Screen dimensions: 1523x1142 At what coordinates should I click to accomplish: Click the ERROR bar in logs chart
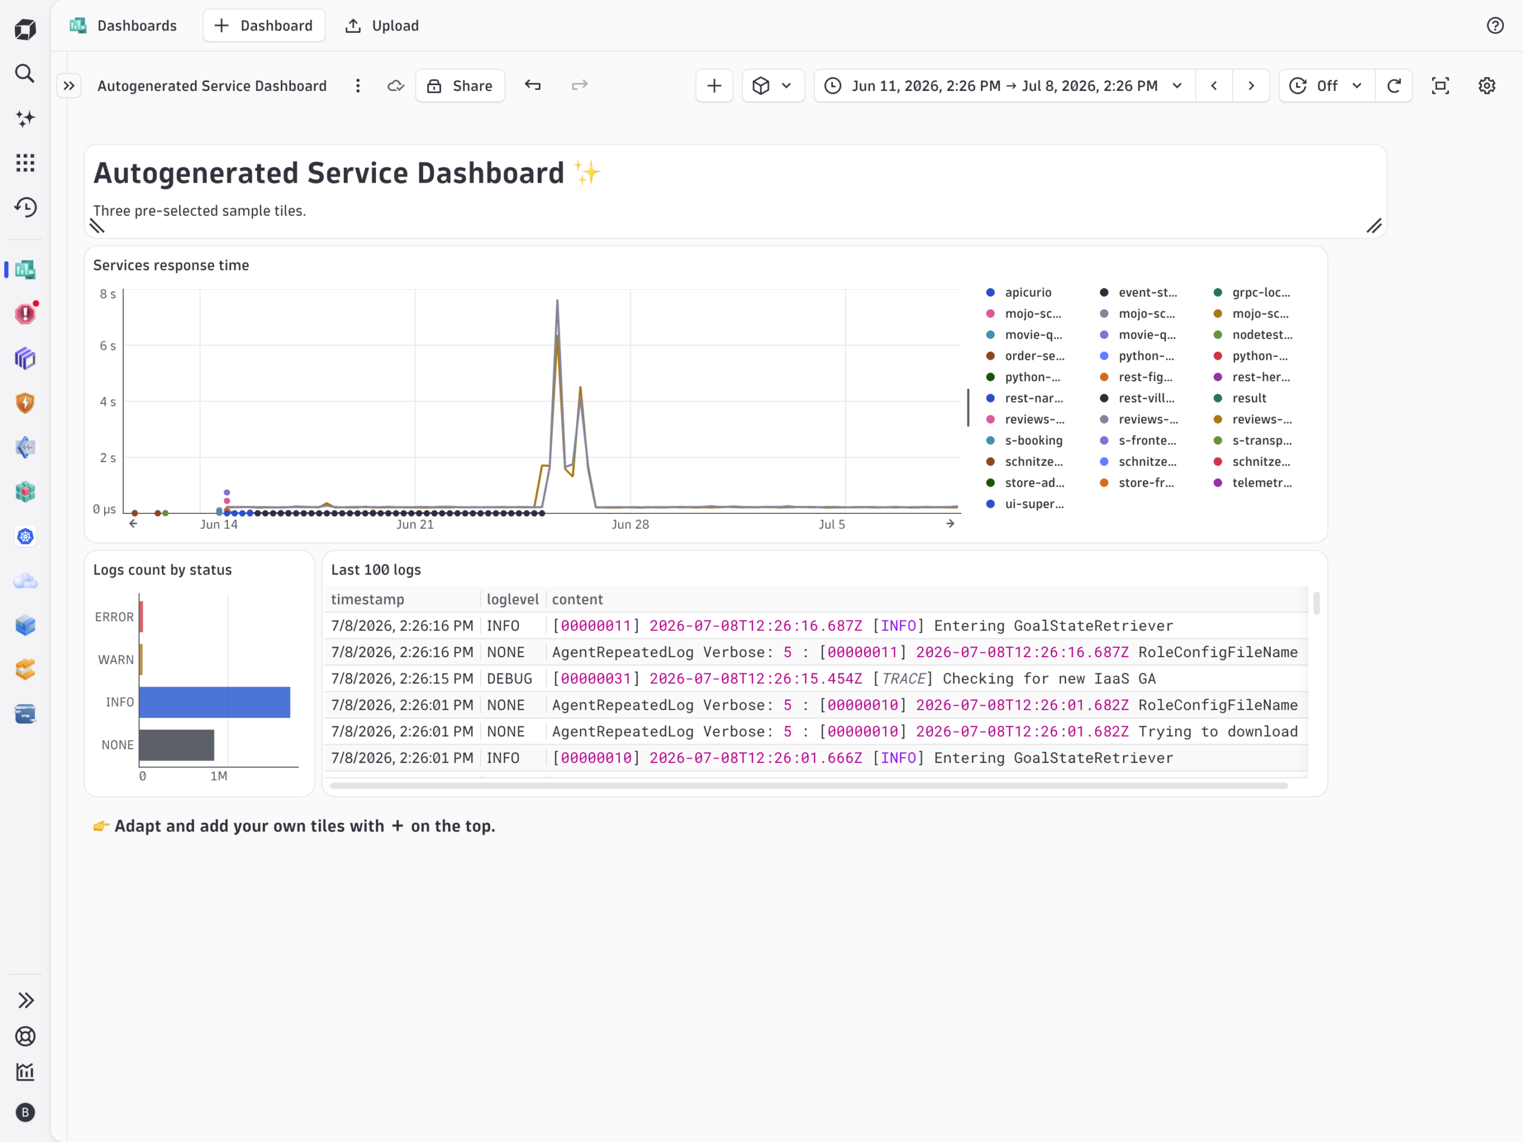141,617
